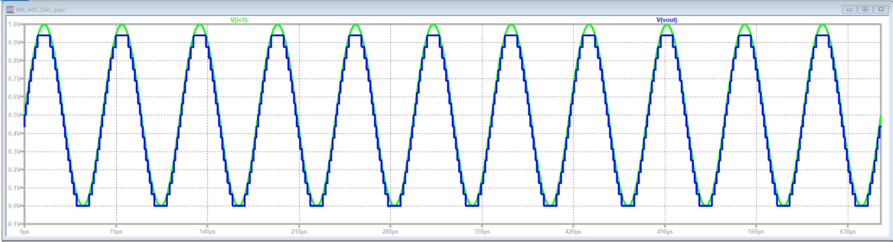Click the -0.1V label on vertical axis

pyautogui.click(x=14, y=224)
